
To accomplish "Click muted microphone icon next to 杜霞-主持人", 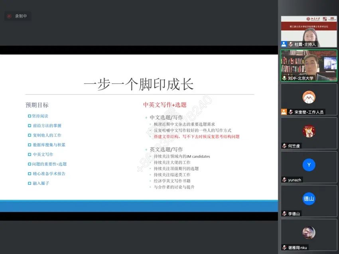I will tap(291, 44).
